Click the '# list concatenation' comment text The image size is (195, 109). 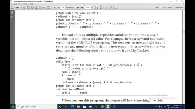[118, 82]
